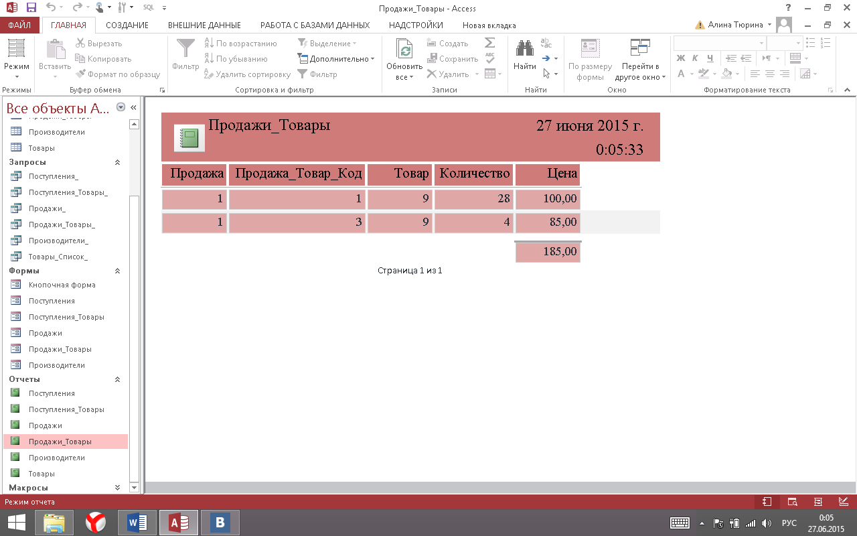Image resolution: width=857 pixels, height=536 pixels.
Task: Click the SQL quick access button
Action: [149, 8]
